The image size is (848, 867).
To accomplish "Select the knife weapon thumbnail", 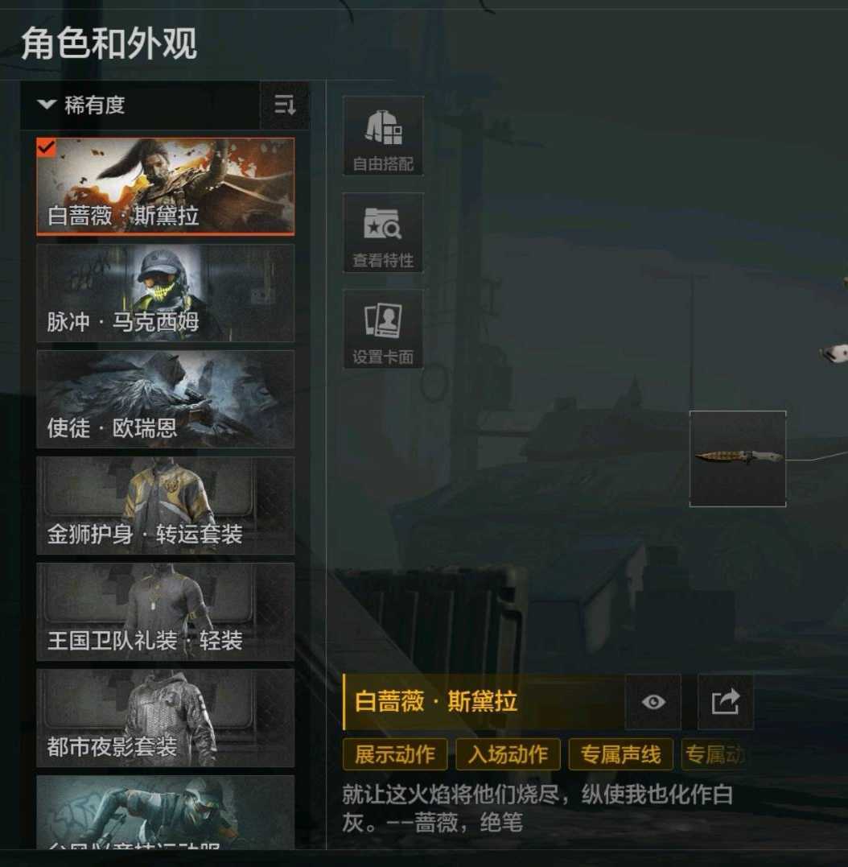I will coord(738,458).
